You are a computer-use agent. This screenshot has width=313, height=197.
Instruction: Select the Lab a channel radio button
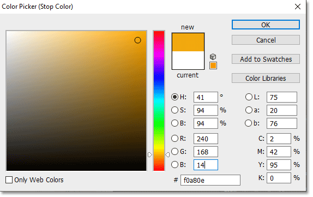click(x=249, y=110)
